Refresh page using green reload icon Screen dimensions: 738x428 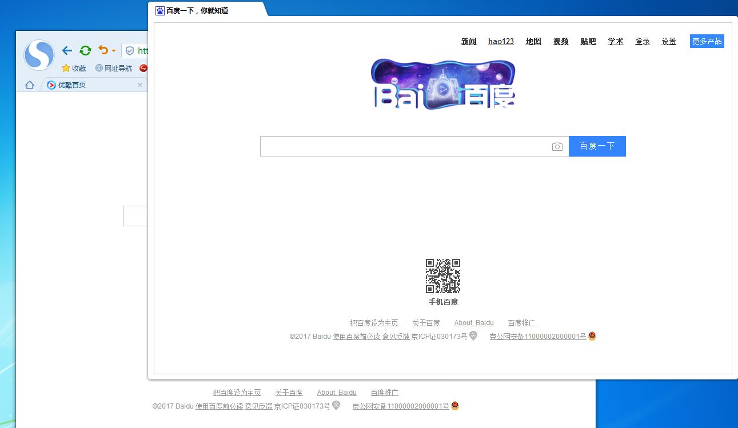[85, 50]
